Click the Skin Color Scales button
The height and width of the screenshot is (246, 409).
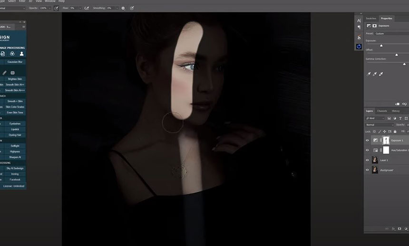14,107
